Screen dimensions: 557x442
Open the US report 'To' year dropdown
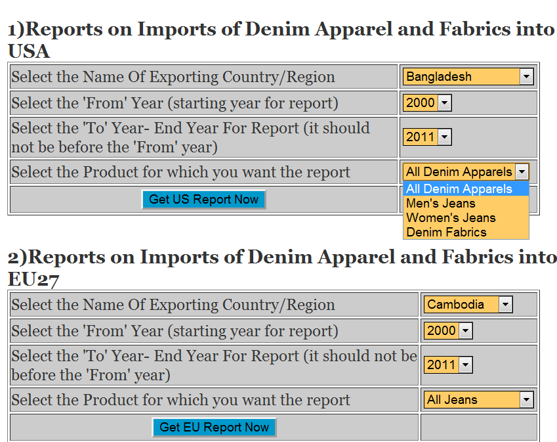coord(427,137)
